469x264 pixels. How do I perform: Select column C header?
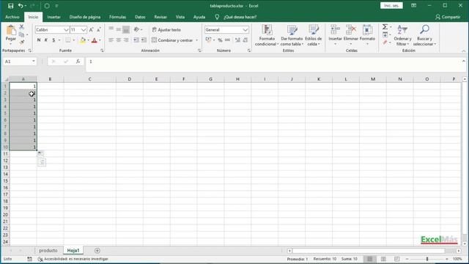tap(89, 79)
